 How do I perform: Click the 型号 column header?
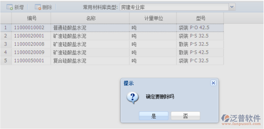[x=200, y=18]
